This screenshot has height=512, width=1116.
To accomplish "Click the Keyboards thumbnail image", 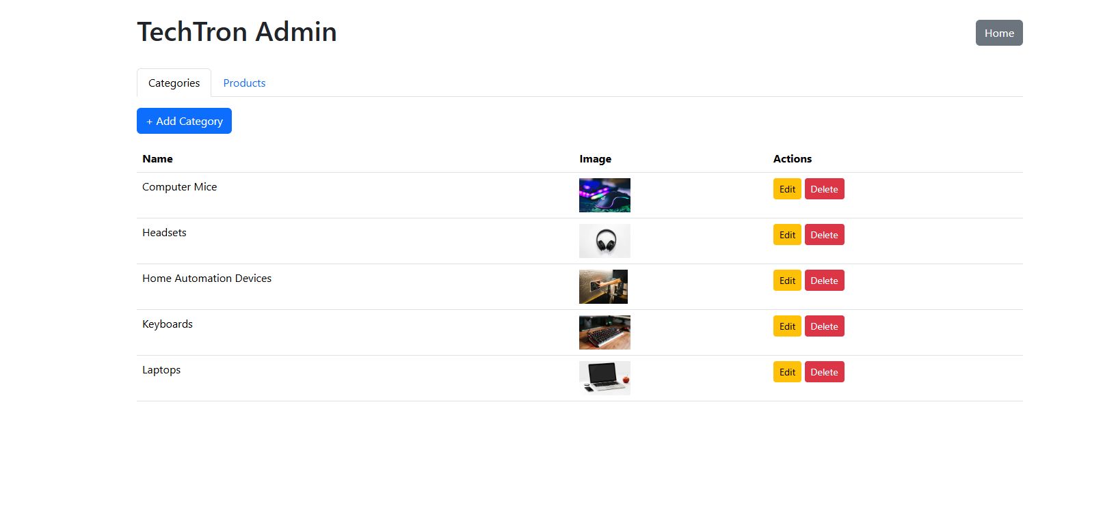I will click(x=604, y=332).
